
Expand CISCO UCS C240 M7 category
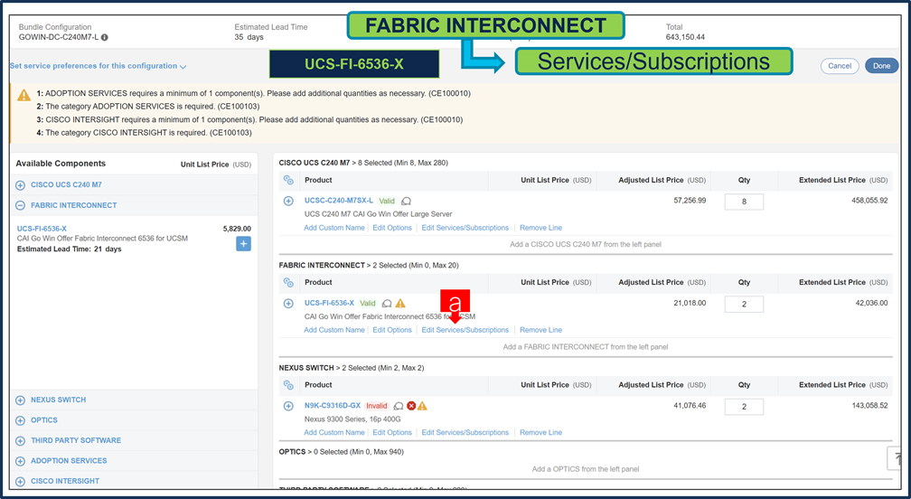point(20,185)
